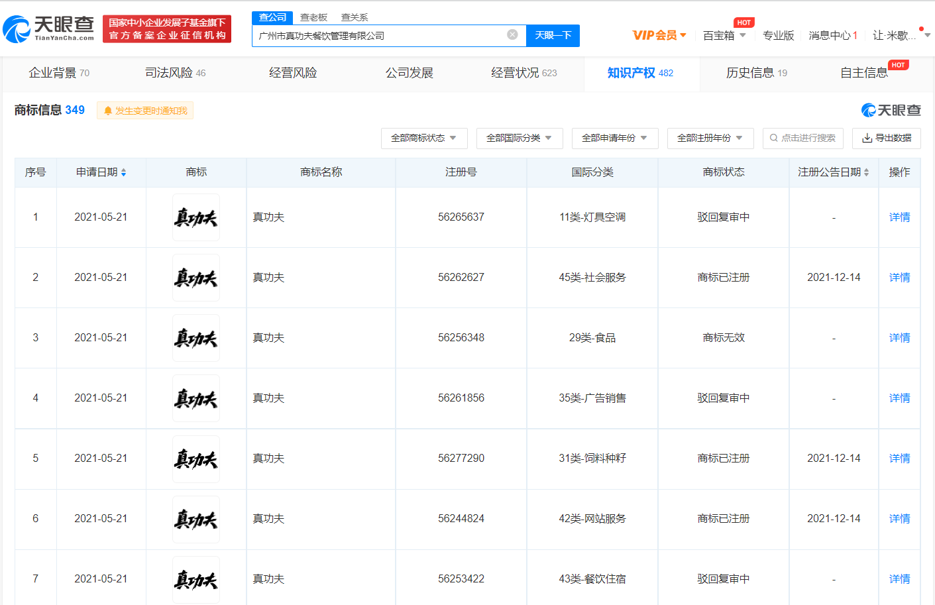Open the user account dropdown 让·米歇...
This screenshot has height=605, width=935.
pyautogui.click(x=901, y=35)
